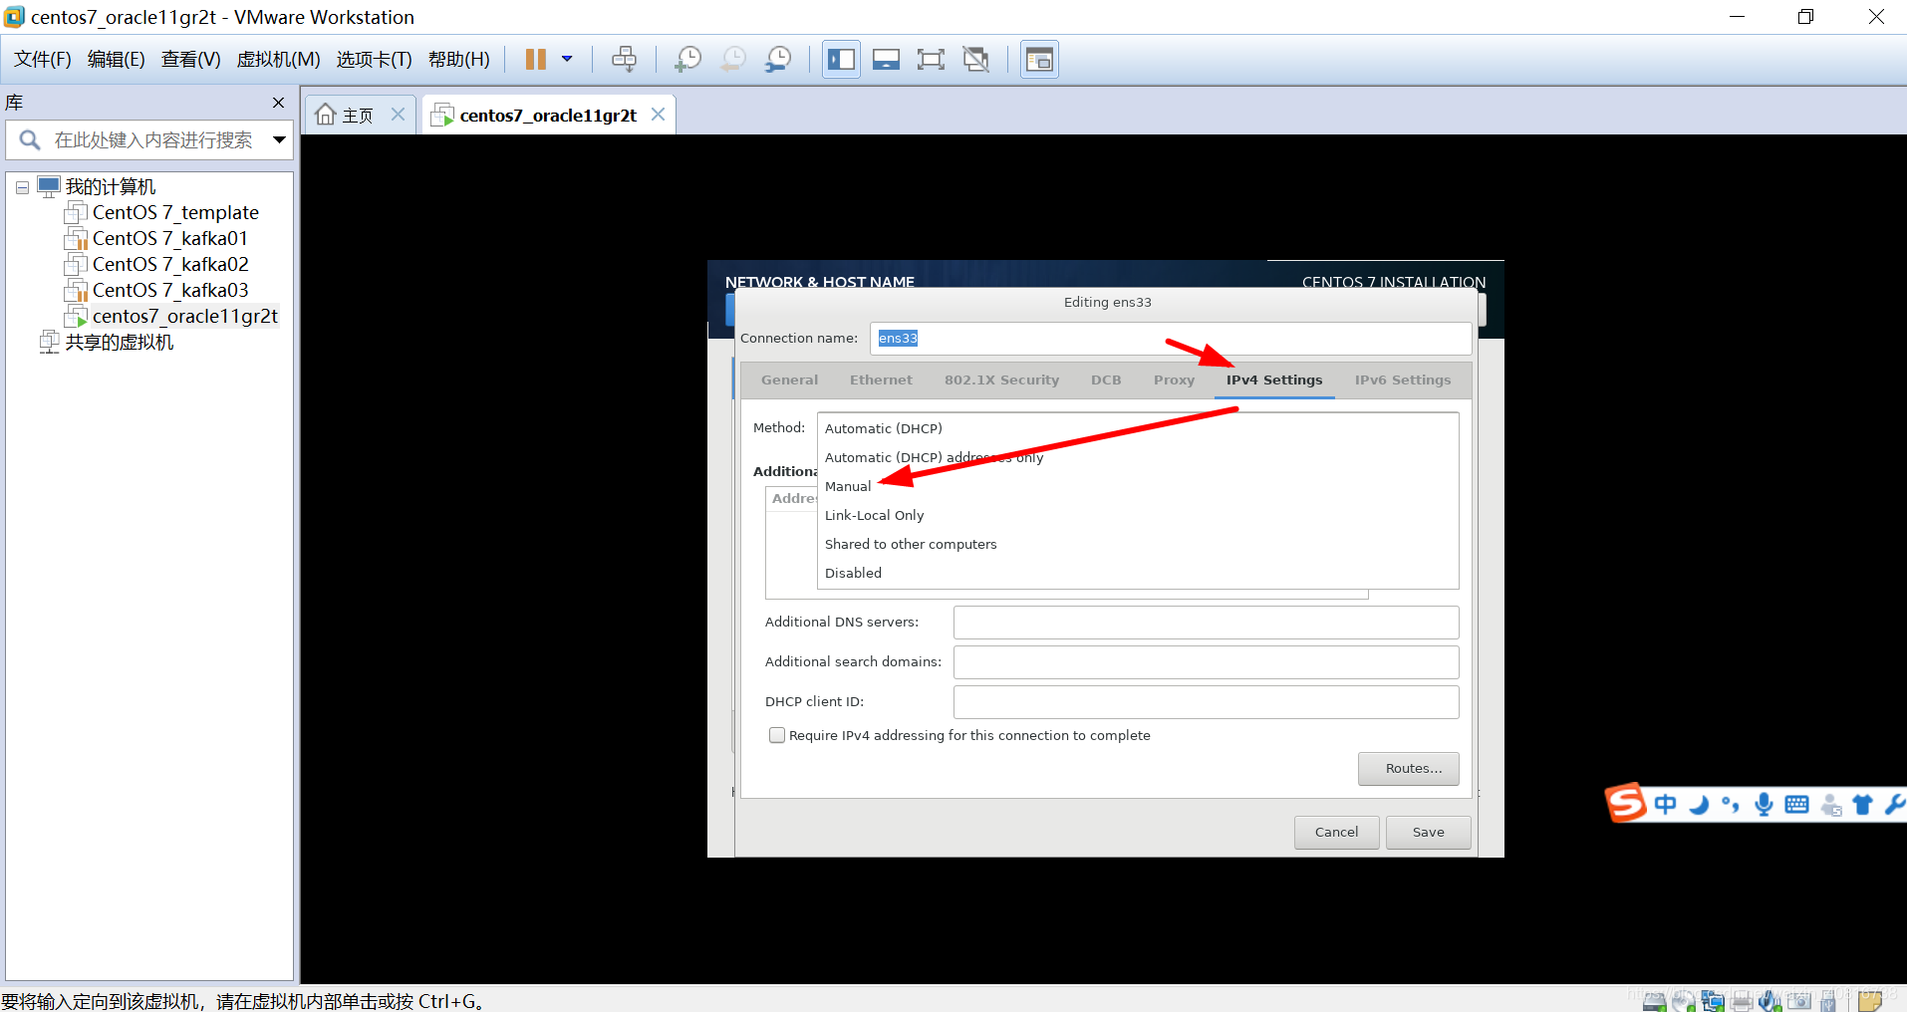Open Sogou skin shirt icon
Screen dimensions: 1907x1012
tap(1862, 805)
